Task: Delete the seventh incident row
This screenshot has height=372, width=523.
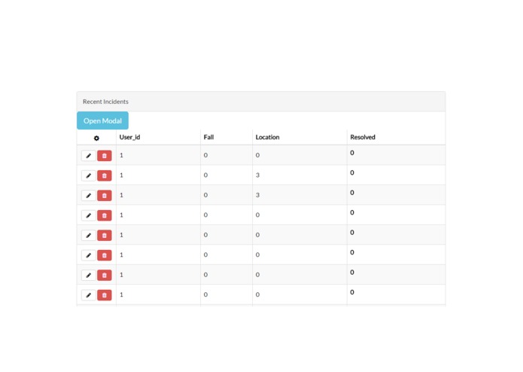Action: (x=105, y=276)
